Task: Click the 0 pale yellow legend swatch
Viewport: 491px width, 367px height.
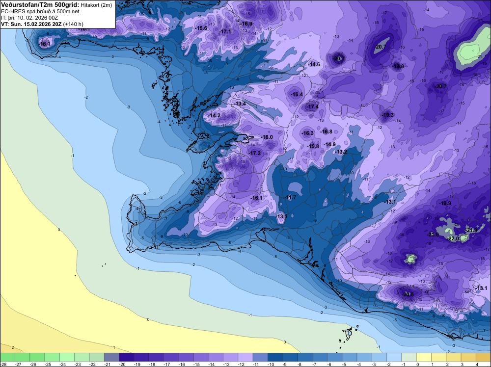Action: coord(424,357)
